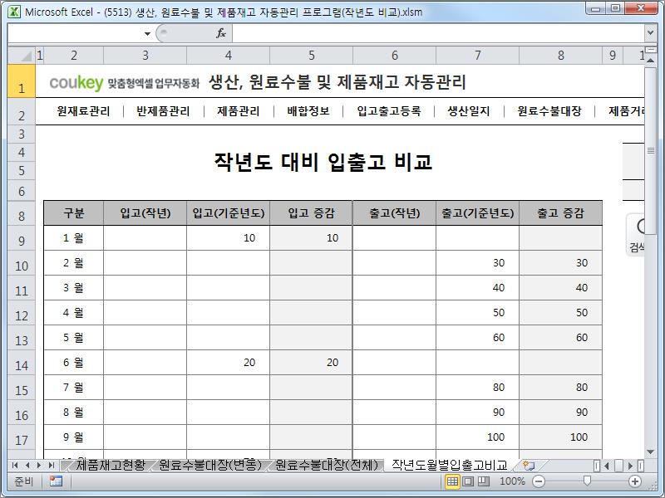
Task: Select column header 3
Action: (x=145, y=56)
